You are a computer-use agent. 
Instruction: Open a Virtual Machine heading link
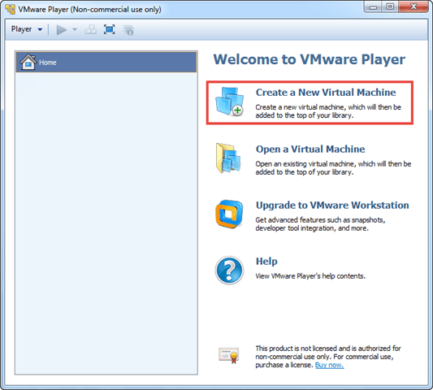310,149
